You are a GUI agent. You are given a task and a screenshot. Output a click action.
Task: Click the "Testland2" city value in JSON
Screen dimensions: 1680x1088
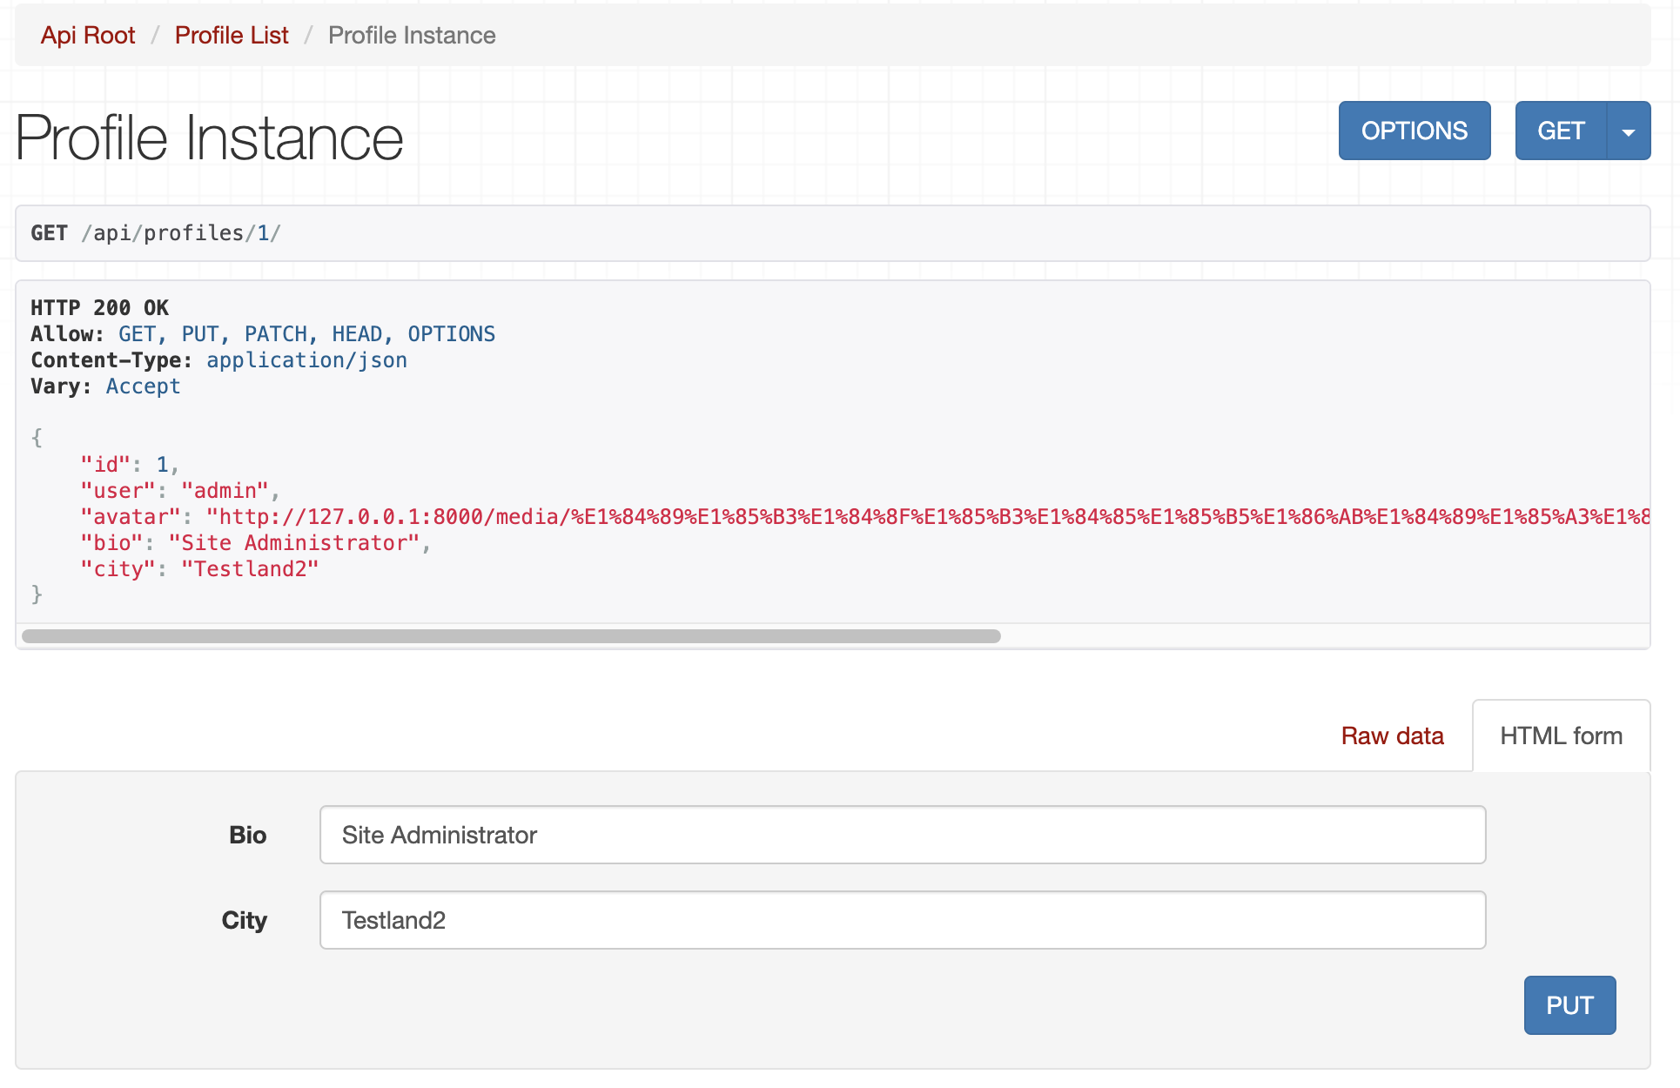click(250, 569)
